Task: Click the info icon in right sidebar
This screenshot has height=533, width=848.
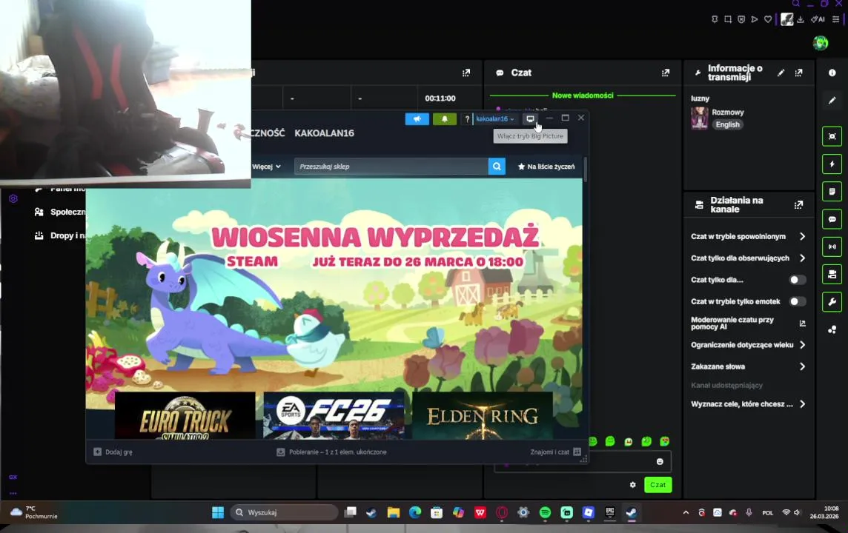Action: point(832,73)
